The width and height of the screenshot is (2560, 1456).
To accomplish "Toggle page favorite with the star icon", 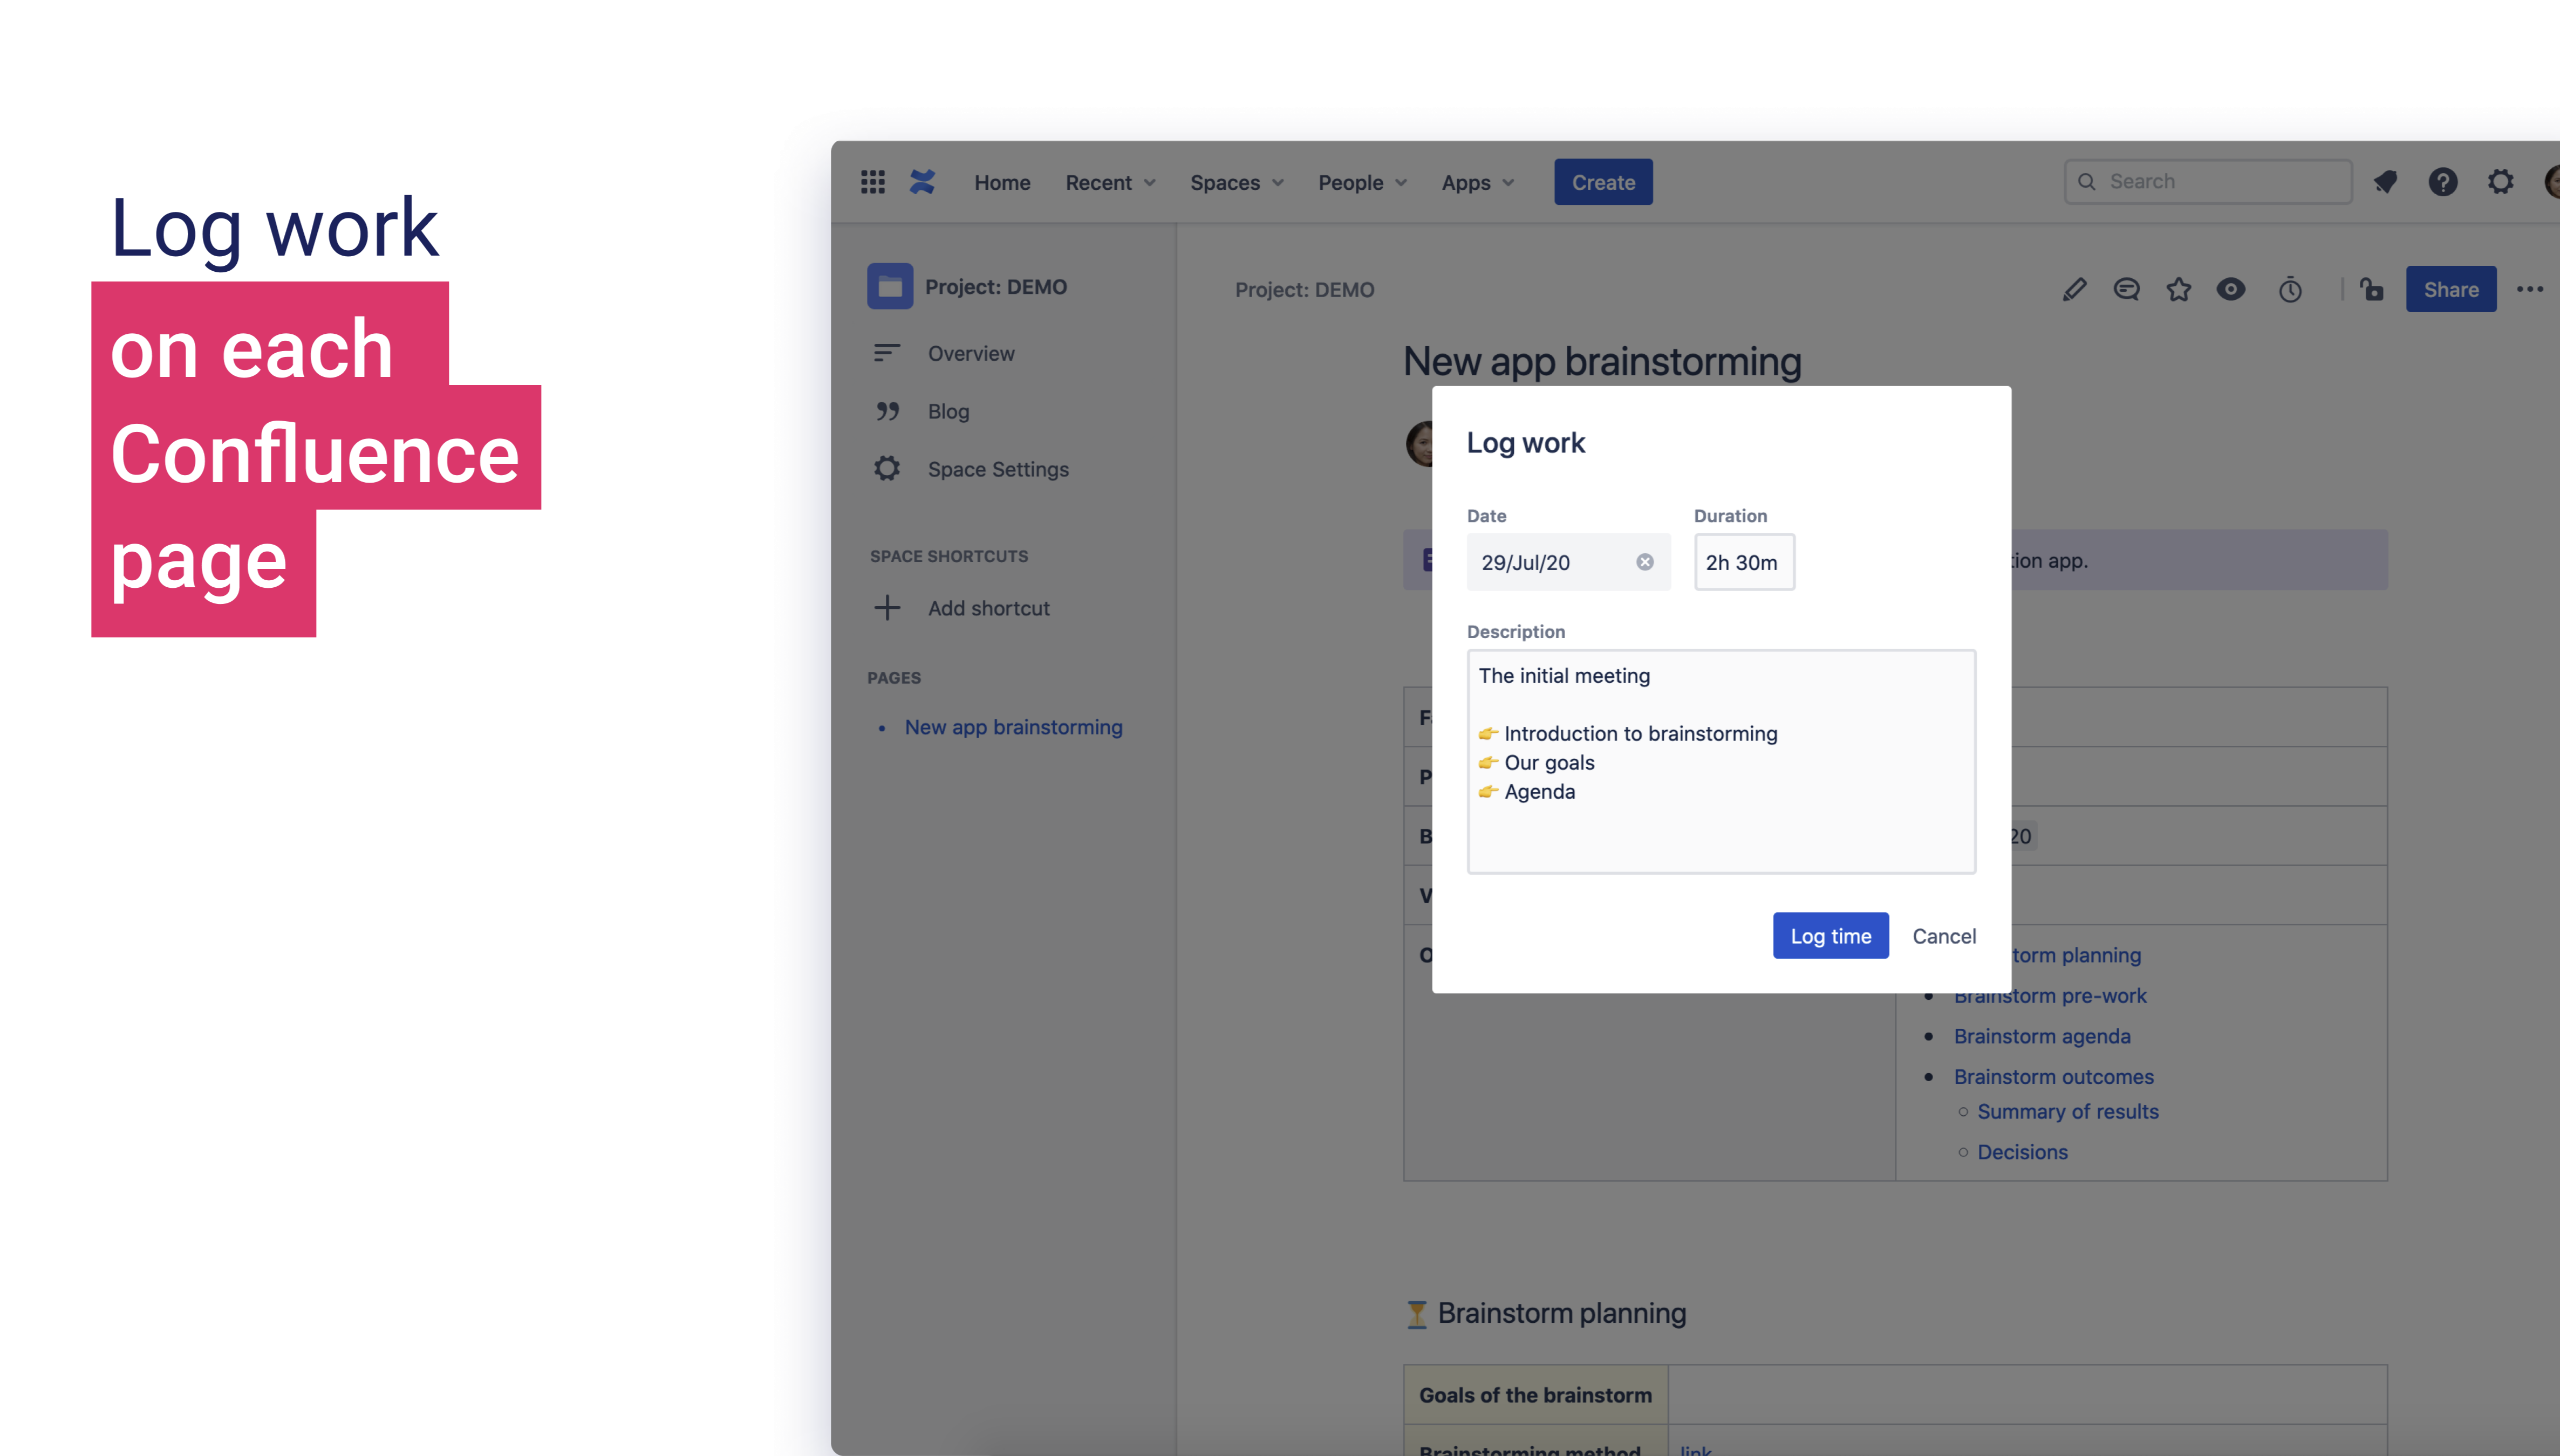I will [x=2179, y=289].
